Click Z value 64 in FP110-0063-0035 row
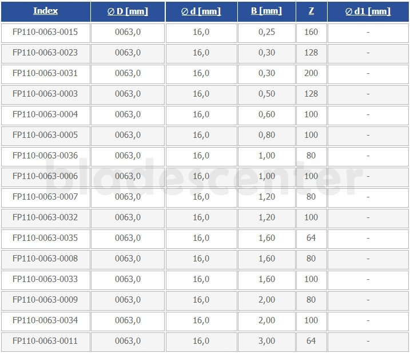Viewport: 410px width, 353px height. click(x=311, y=238)
